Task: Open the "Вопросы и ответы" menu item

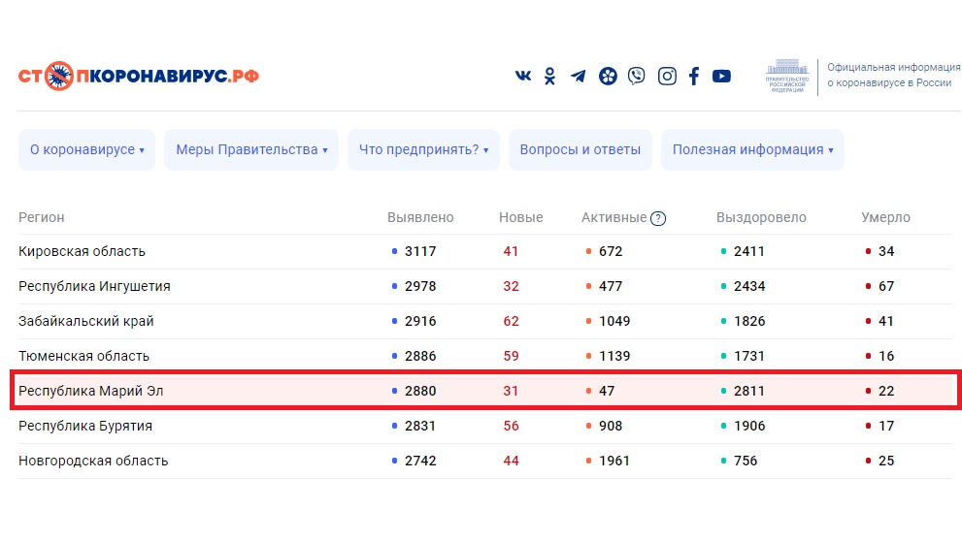Action: (x=581, y=150)
